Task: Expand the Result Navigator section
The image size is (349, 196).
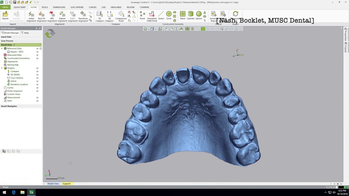Action: click(21, 106)
